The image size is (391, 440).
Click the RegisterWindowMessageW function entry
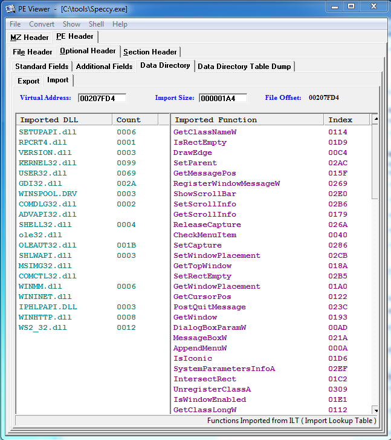point(227,183)
